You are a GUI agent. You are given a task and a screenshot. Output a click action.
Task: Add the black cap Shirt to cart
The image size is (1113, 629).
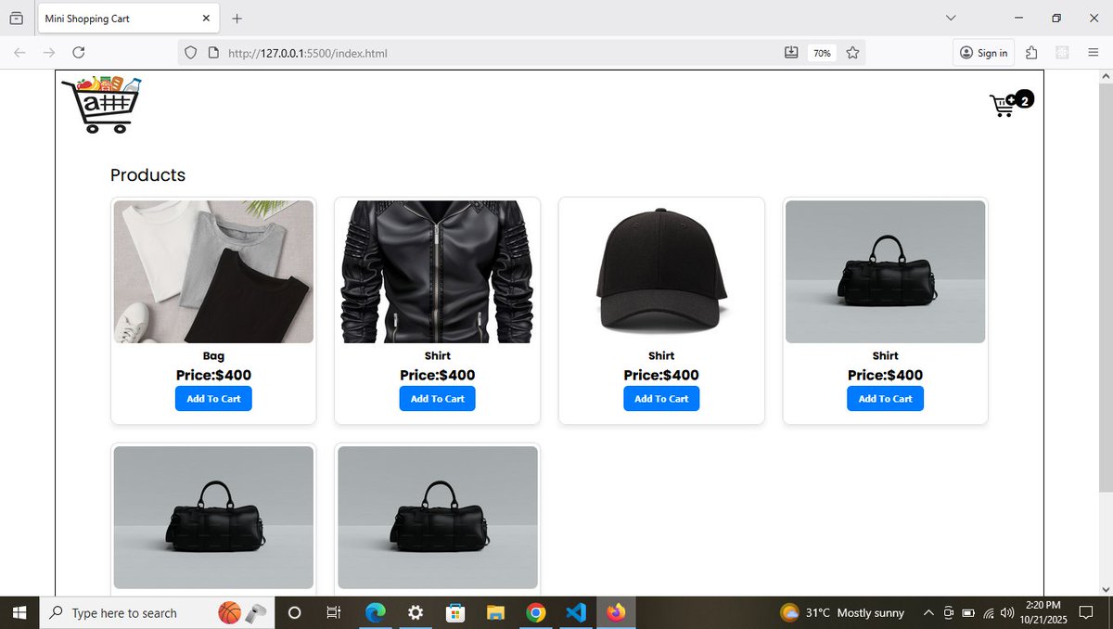tap(661, 399)
